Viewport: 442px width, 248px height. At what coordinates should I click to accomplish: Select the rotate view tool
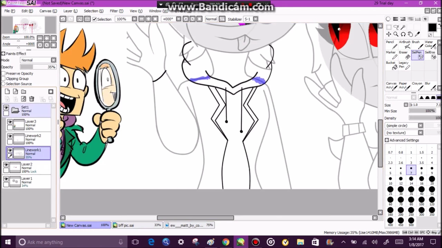pyautogui.click(x=403, y=34)
